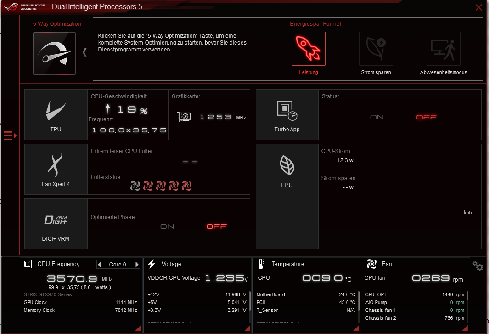Click the +12V voltage row
This screenshot has height=334, width=489.
coord(197,294)
